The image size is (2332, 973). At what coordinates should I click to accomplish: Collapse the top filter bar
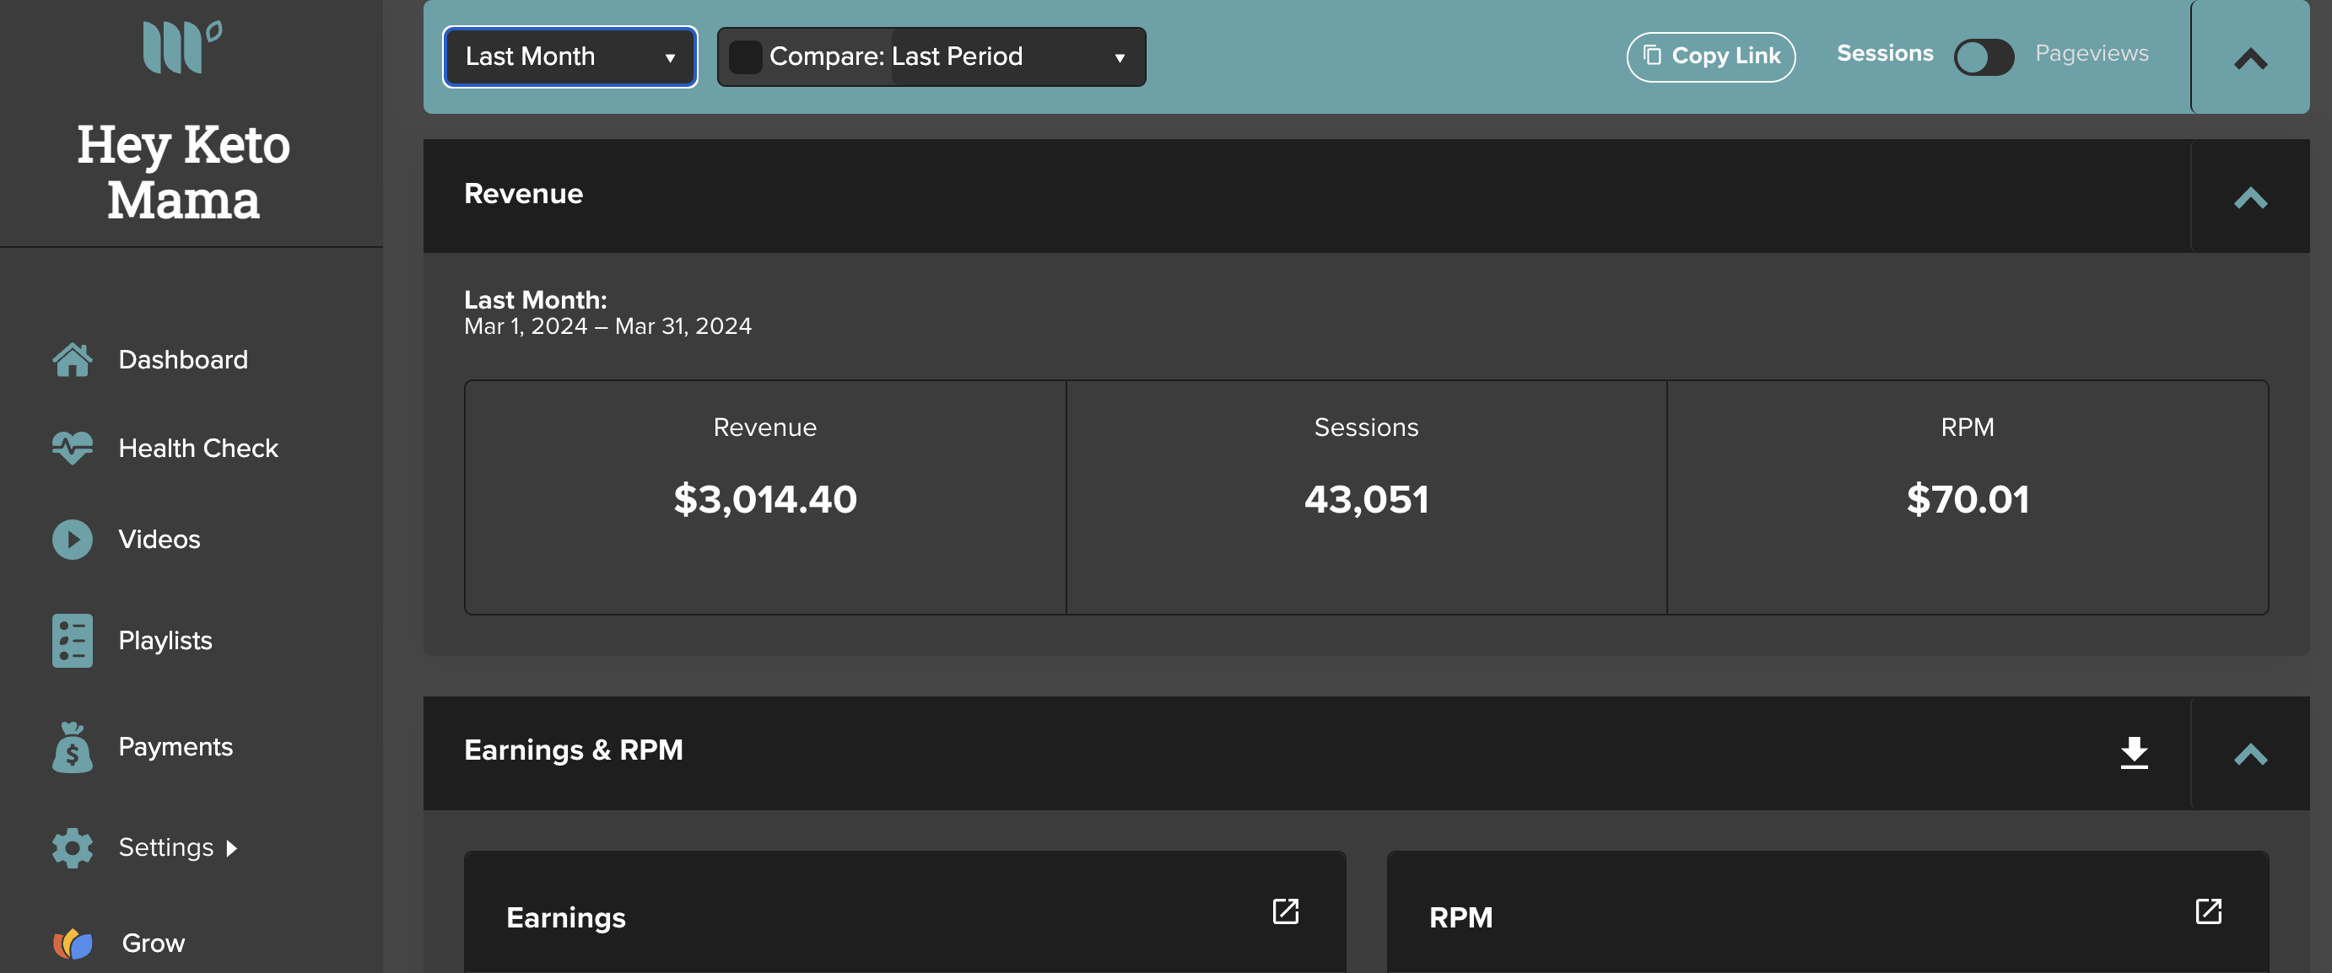2249,58
